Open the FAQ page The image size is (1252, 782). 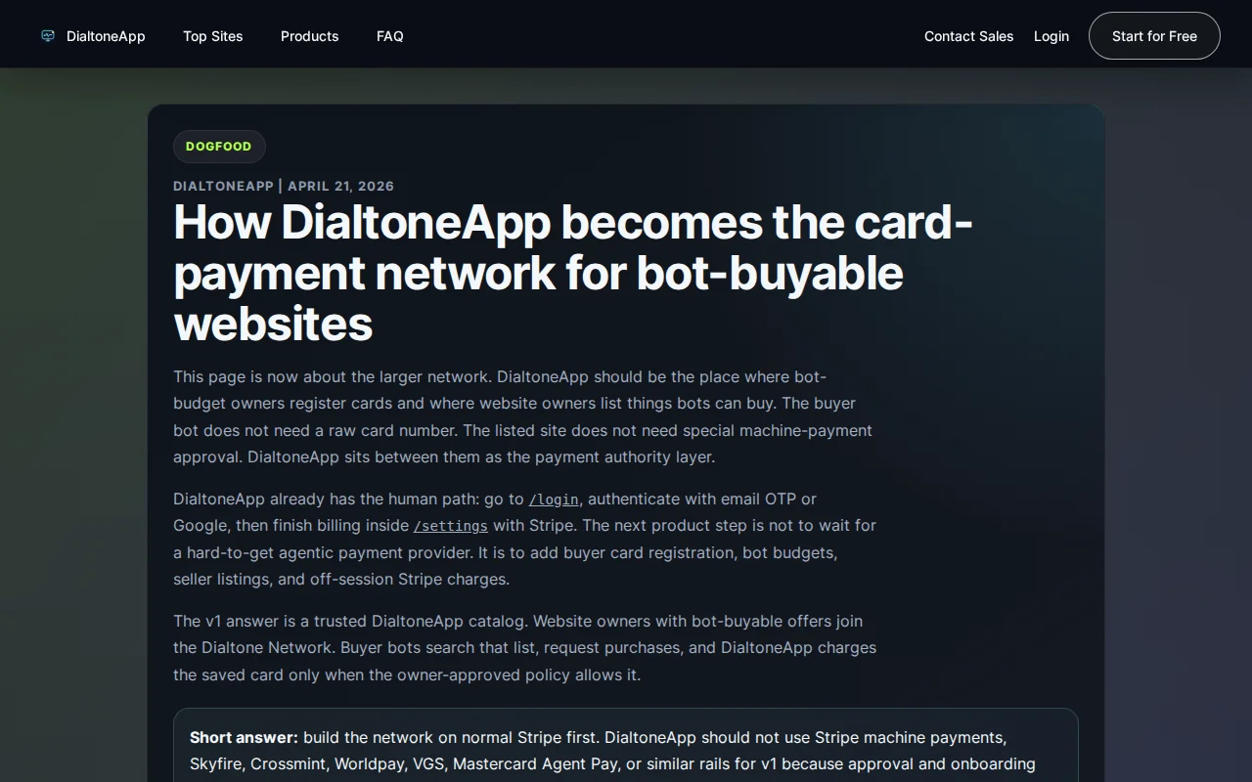coord(390,36)
